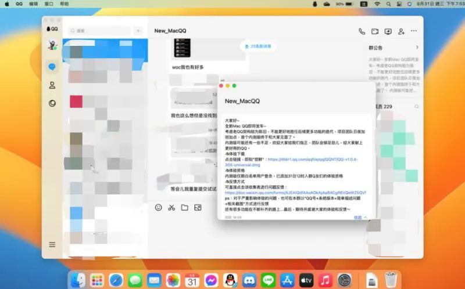Open the Contacts view in QQ sidebar
465x289 pixels.
tap(52, 85)
